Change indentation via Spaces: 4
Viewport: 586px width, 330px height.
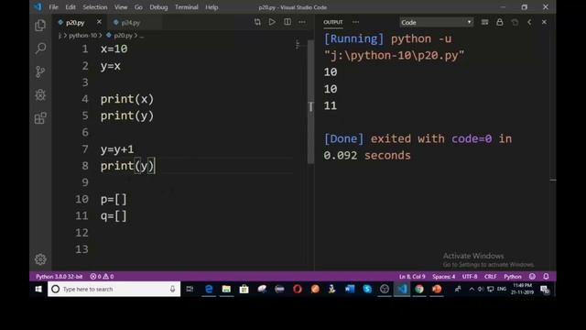pos(443,277)
